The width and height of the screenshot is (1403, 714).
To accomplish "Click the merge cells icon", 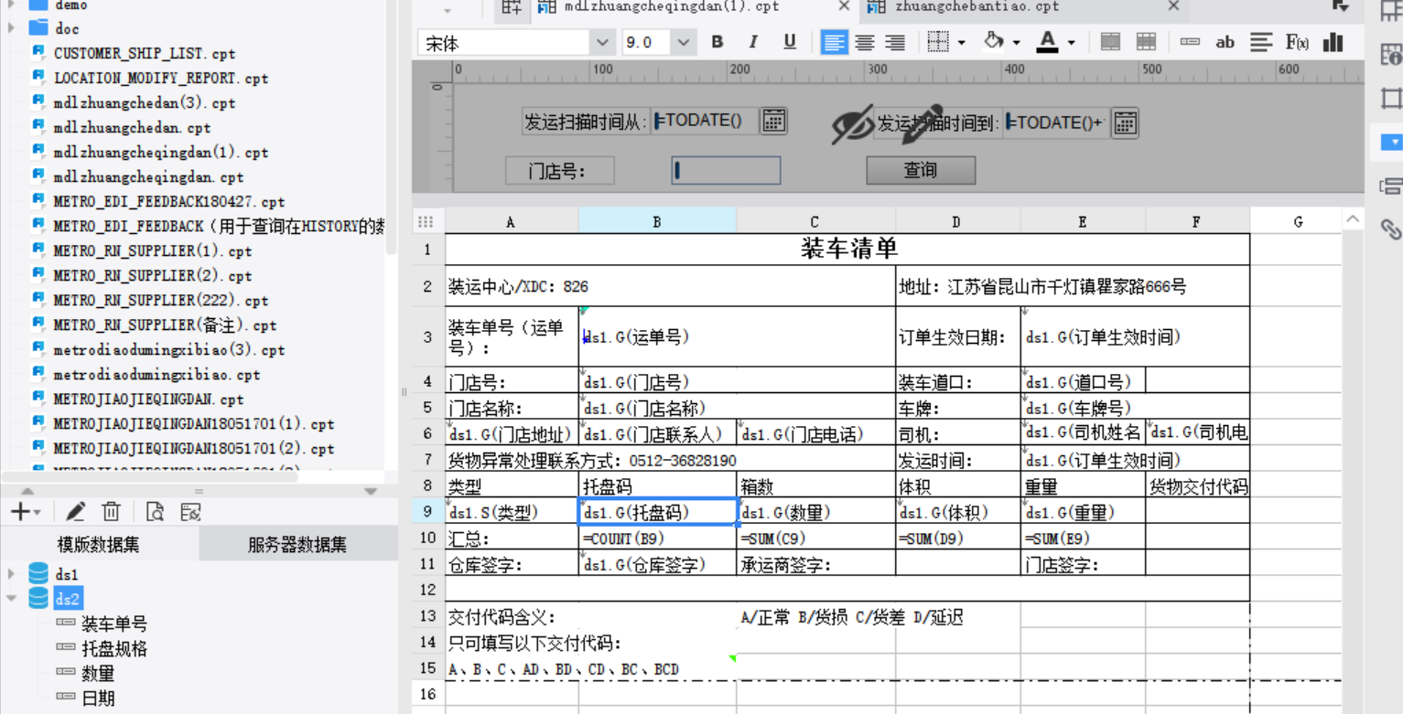I will click(x=1110, y=42).
